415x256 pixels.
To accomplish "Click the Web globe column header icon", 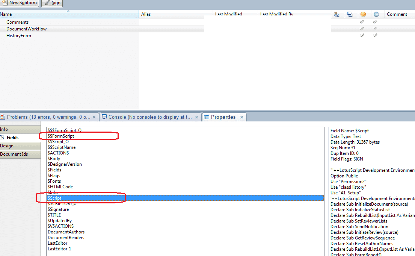I will pyautogui.click(x=376, y=14).
